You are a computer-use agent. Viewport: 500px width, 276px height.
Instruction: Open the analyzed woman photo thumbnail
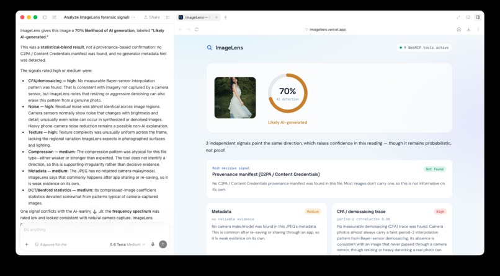pos(235,98)
